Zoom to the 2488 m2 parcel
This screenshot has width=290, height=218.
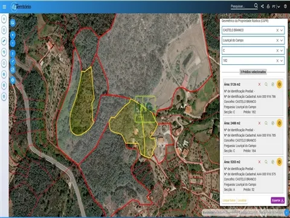[x=266, y=123]
